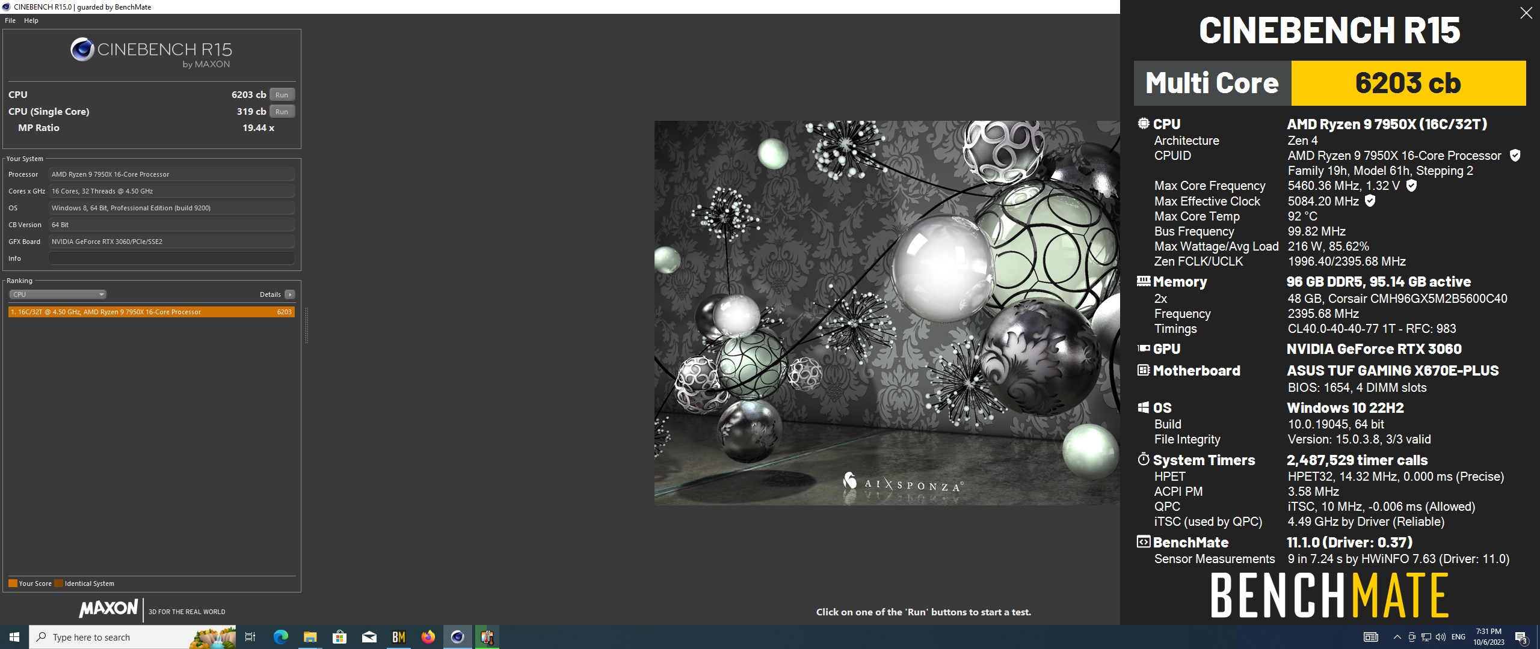Run the CPU Single Core test
Image resolution: width=1540 pixels, height=649 pixels.
[x=282, y=111]
